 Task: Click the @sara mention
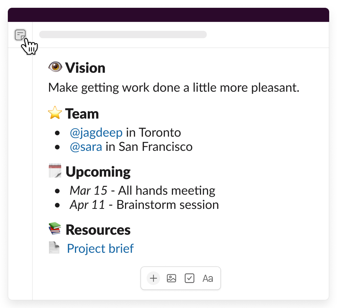pyautogui.click(x=86, y=147)
